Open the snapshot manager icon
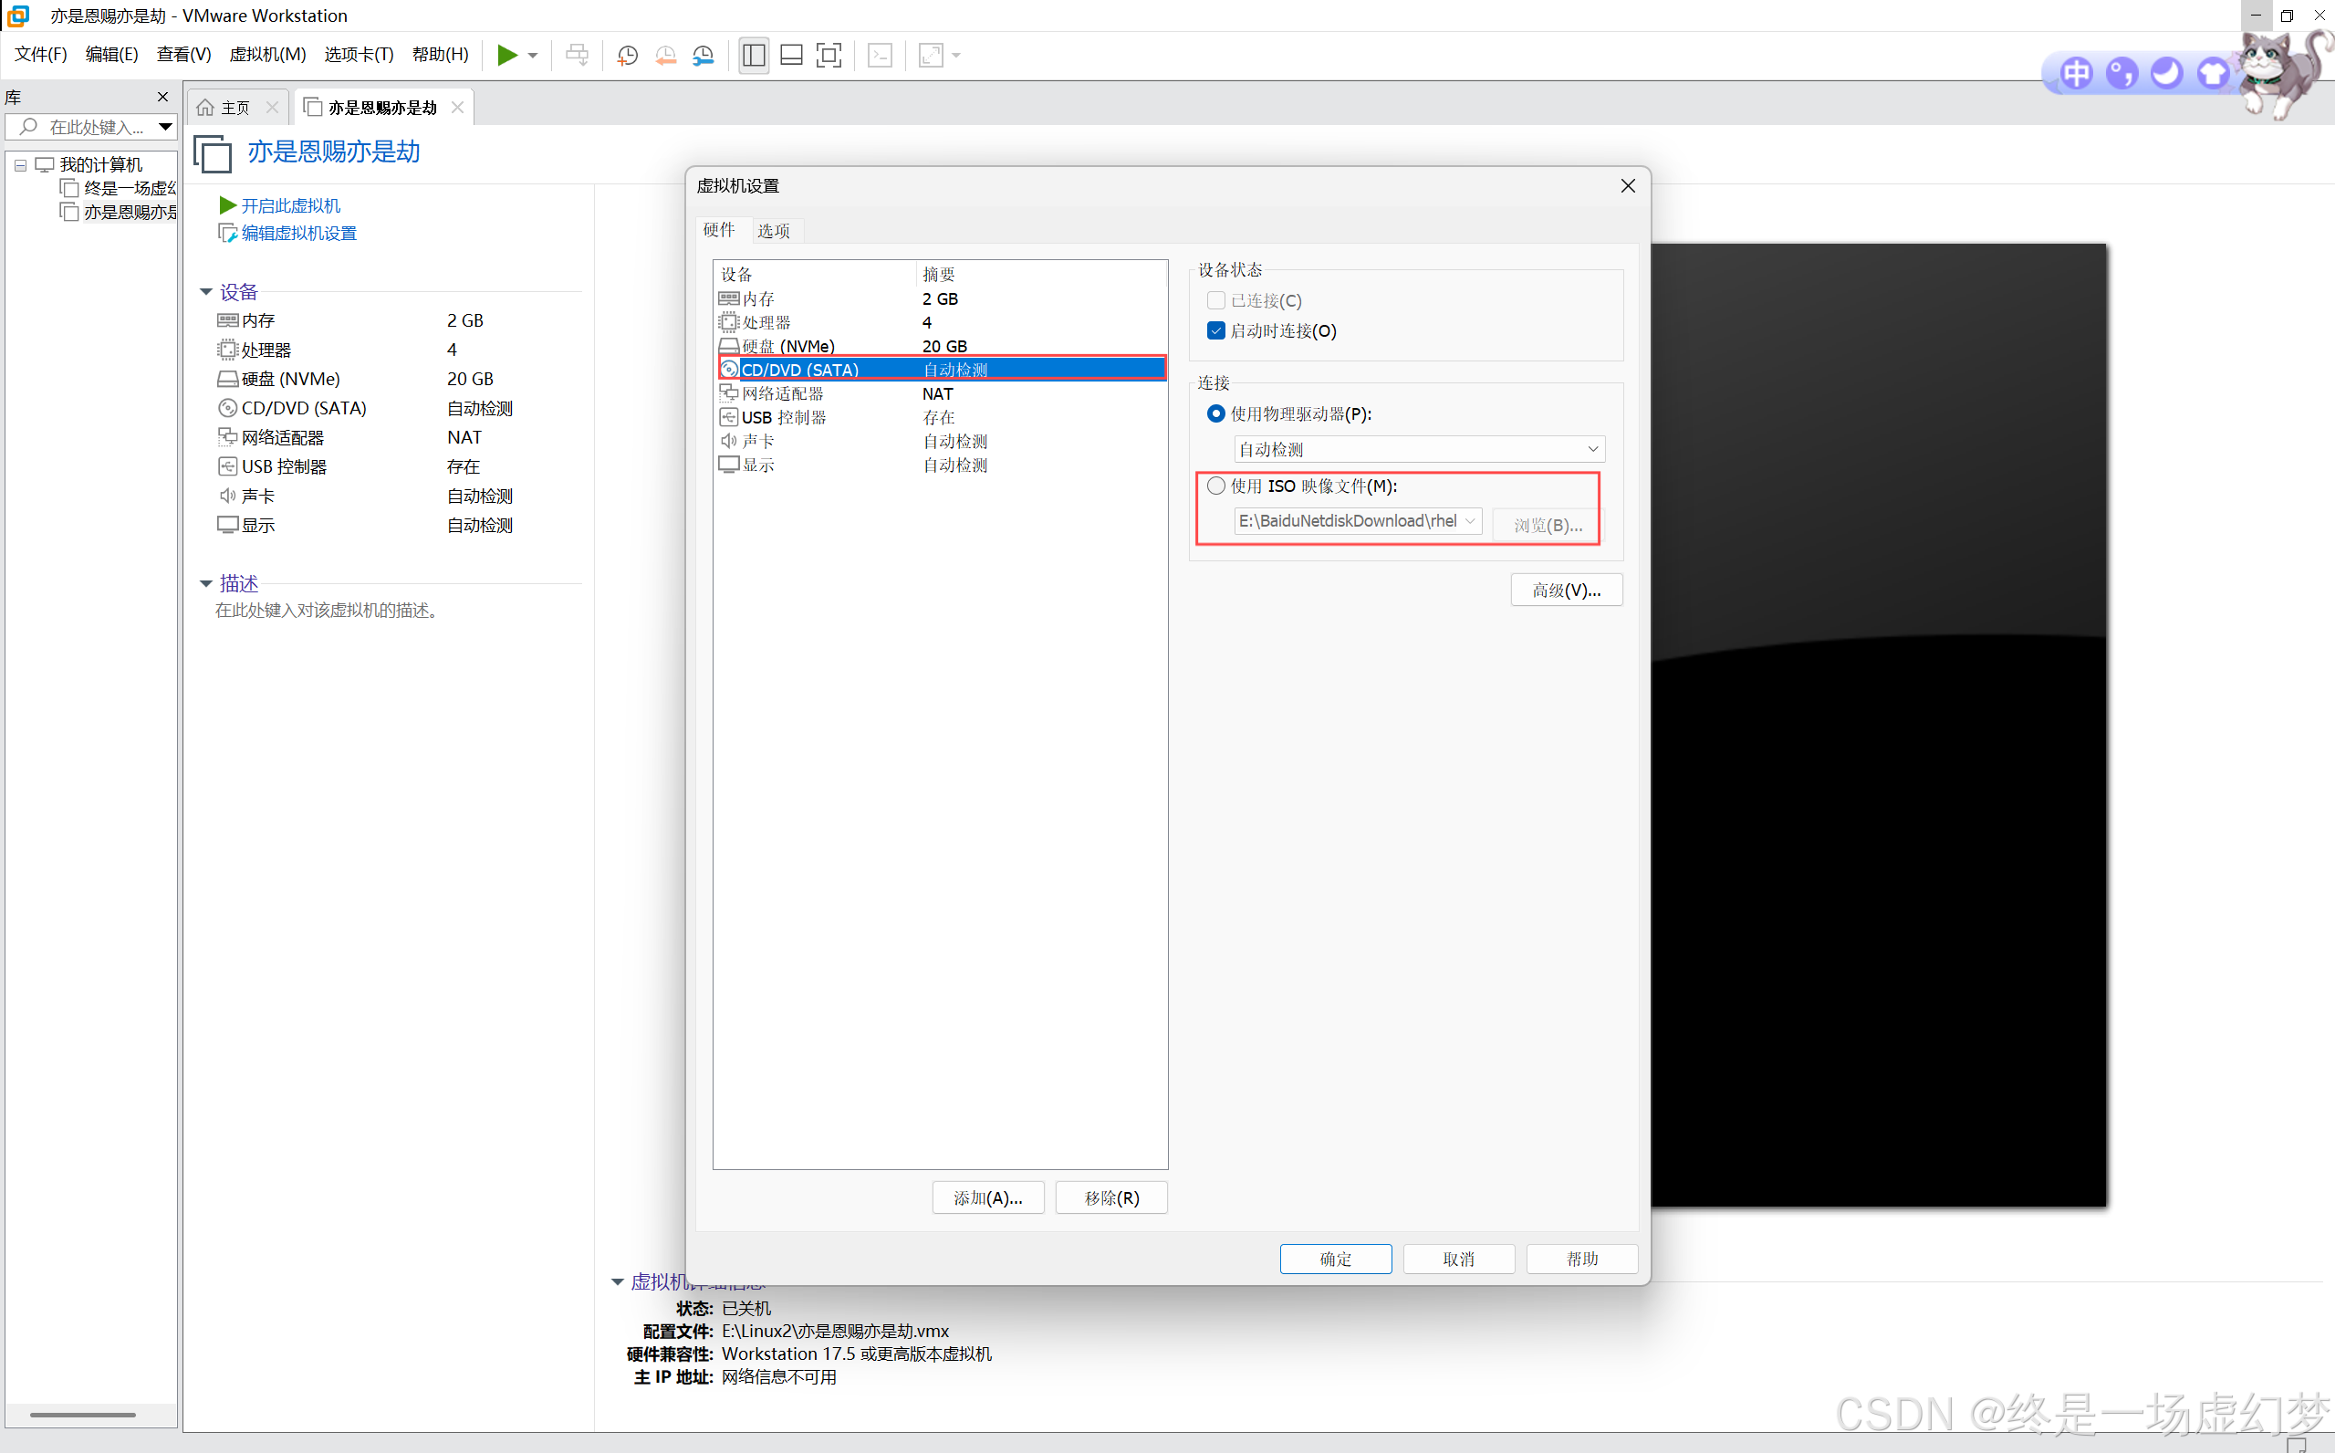2335x1453 pixels. click(x=704, y=56)
